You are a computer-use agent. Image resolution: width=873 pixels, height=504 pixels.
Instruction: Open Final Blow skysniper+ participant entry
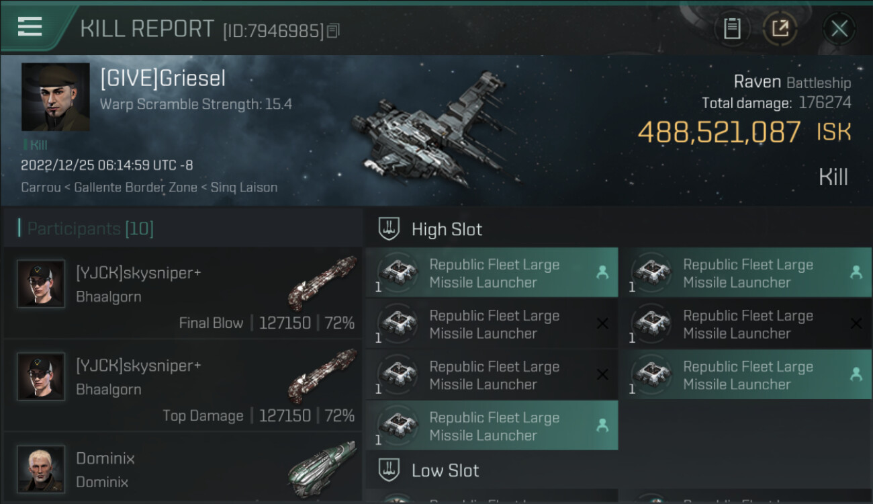tap(183, 293)
